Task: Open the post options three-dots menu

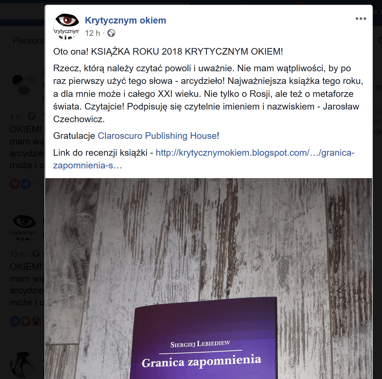Action: [x=361, y=19]
